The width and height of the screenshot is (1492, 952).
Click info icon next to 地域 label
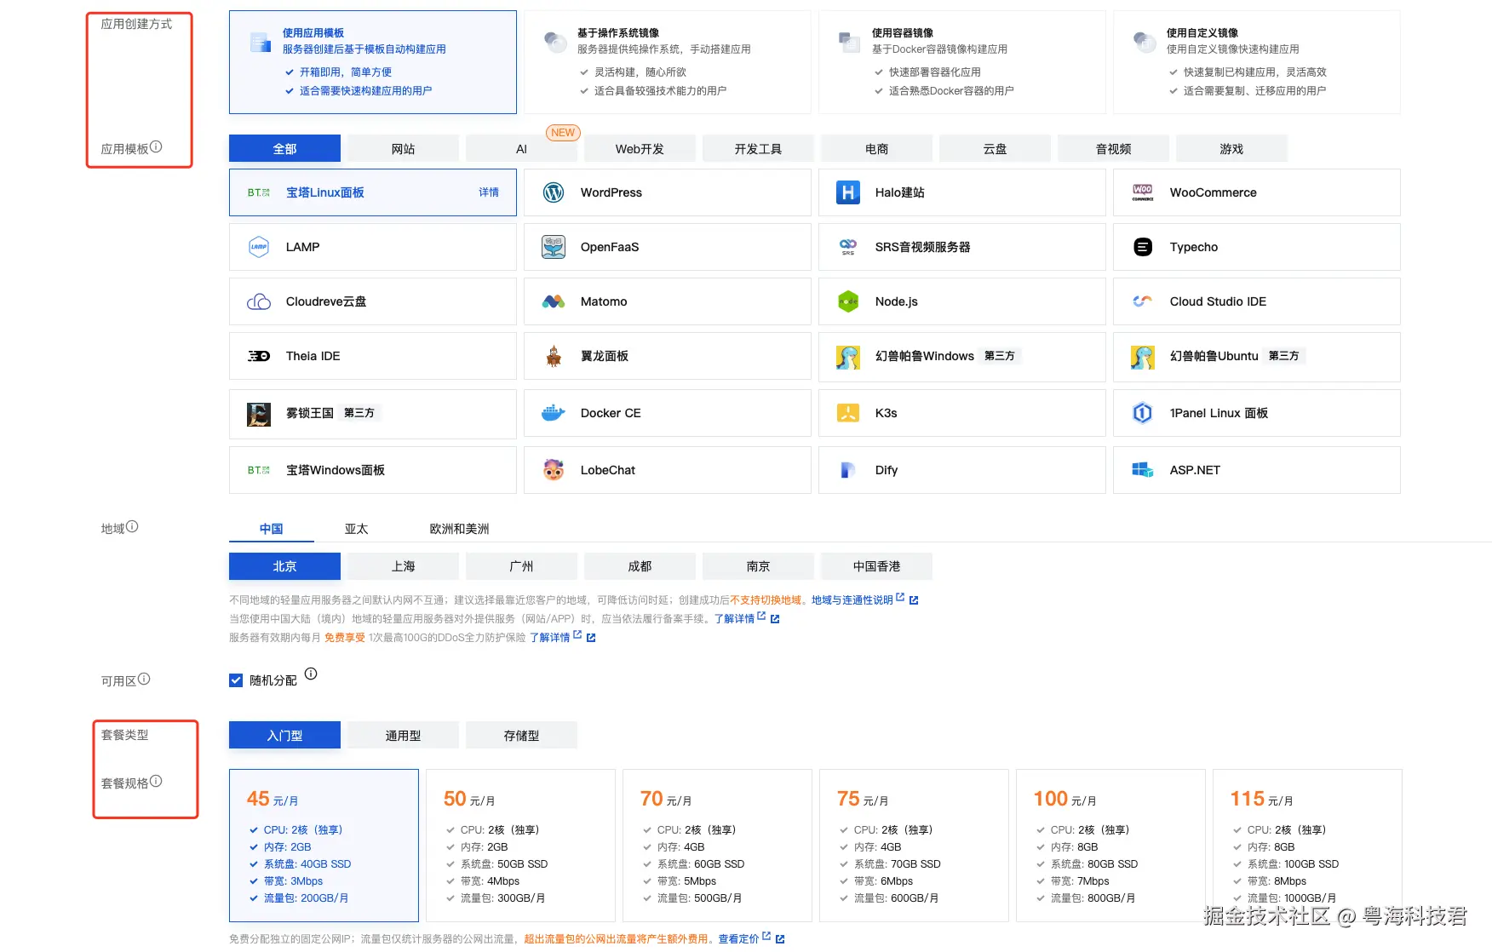tap(132, 526)
